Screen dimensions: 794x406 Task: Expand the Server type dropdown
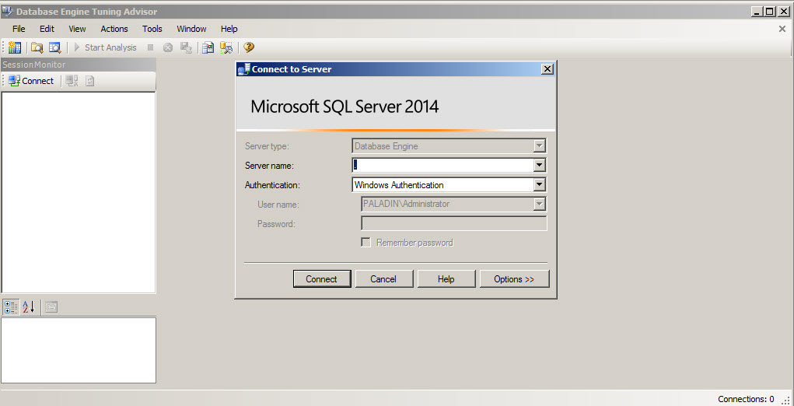539,146
